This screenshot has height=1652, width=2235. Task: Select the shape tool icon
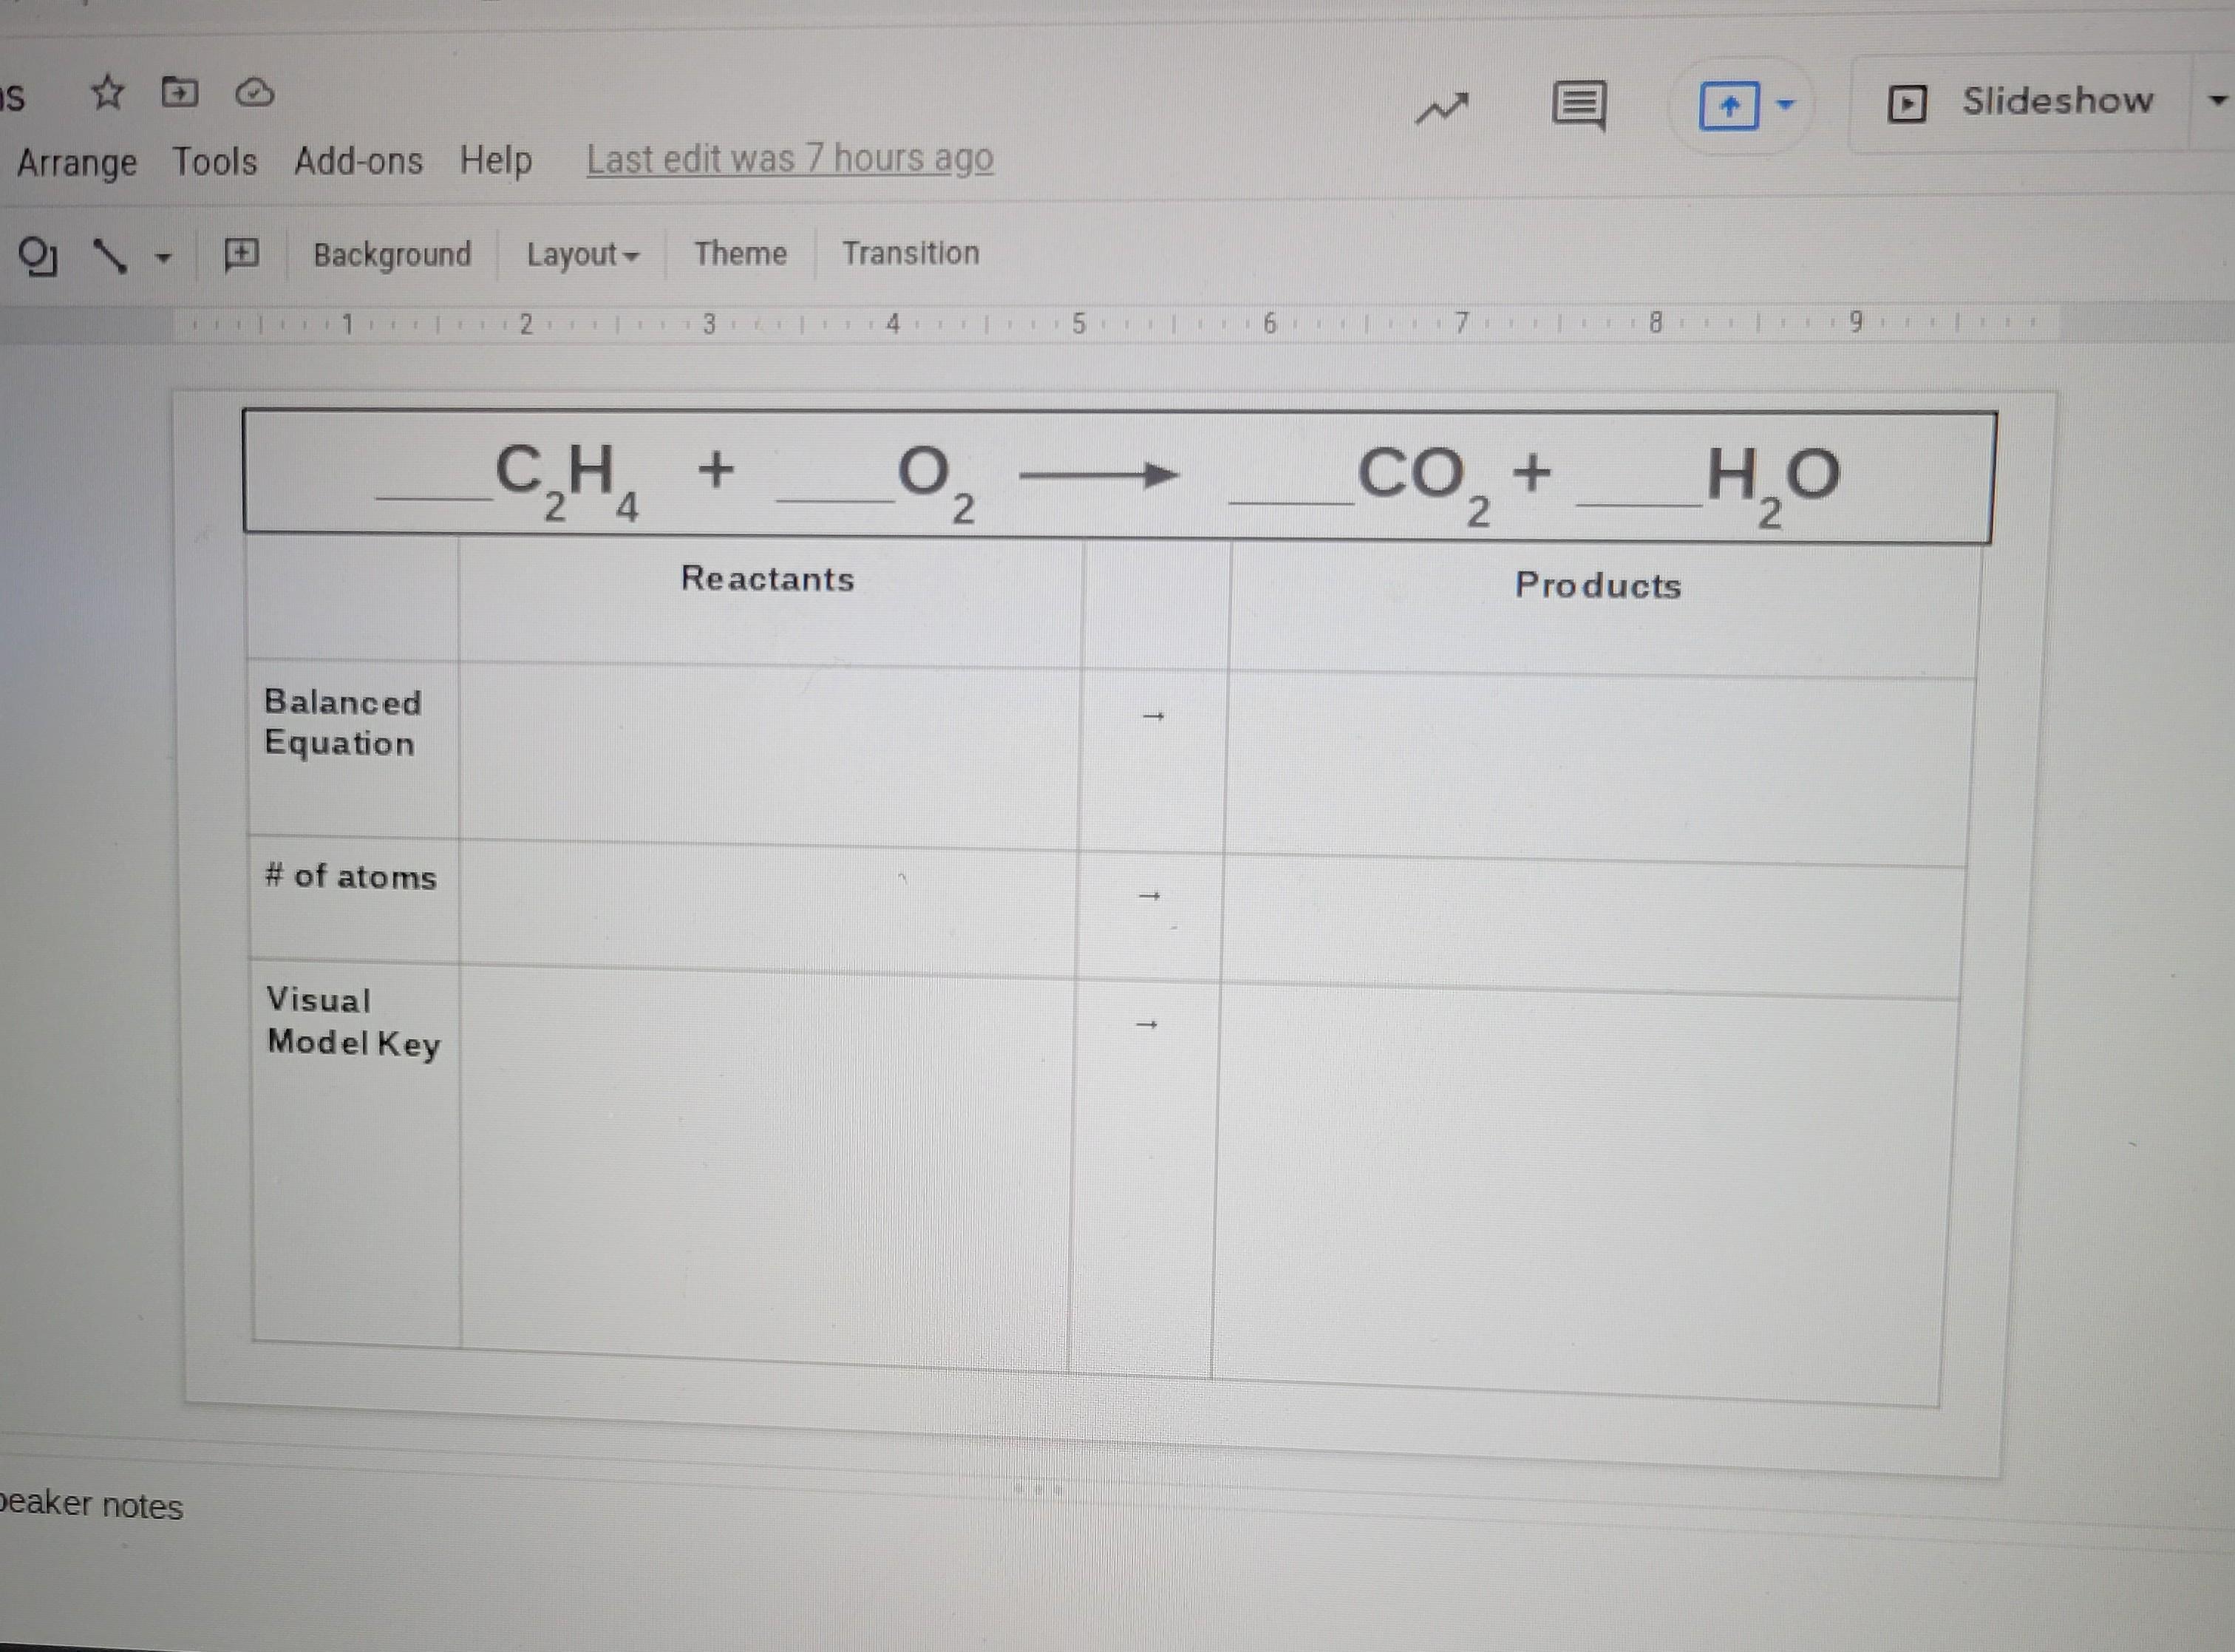[x=37, y=256]
